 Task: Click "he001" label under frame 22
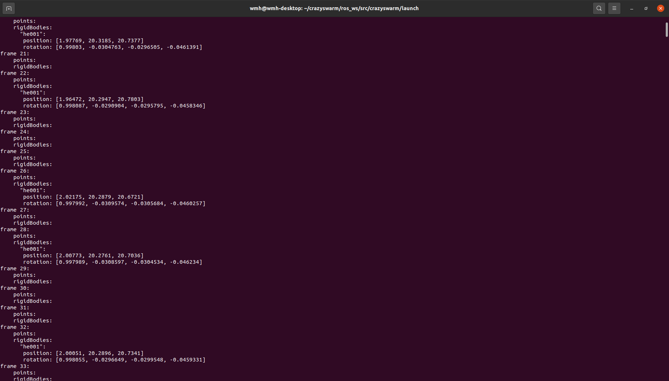pyautogui.click(x=33, y=93)
